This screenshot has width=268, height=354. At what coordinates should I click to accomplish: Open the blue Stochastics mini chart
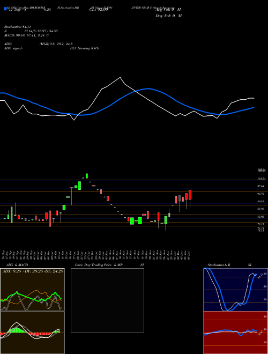click(x=235, y=290)
